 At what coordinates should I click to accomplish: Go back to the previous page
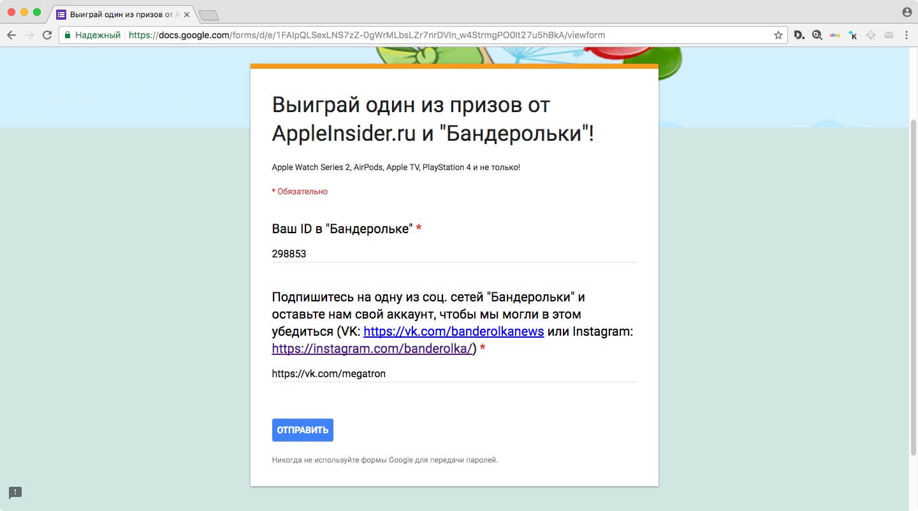click(x=11, y=36)
